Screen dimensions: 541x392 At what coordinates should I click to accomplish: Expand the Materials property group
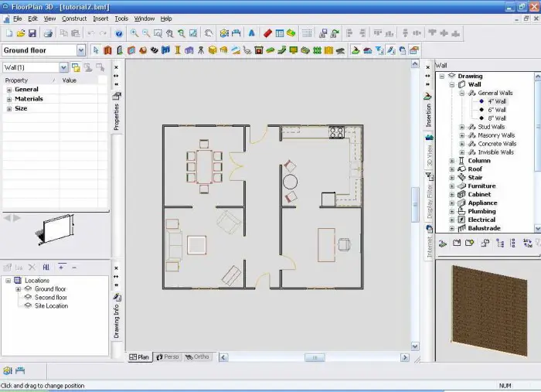[x=9, y=99]
